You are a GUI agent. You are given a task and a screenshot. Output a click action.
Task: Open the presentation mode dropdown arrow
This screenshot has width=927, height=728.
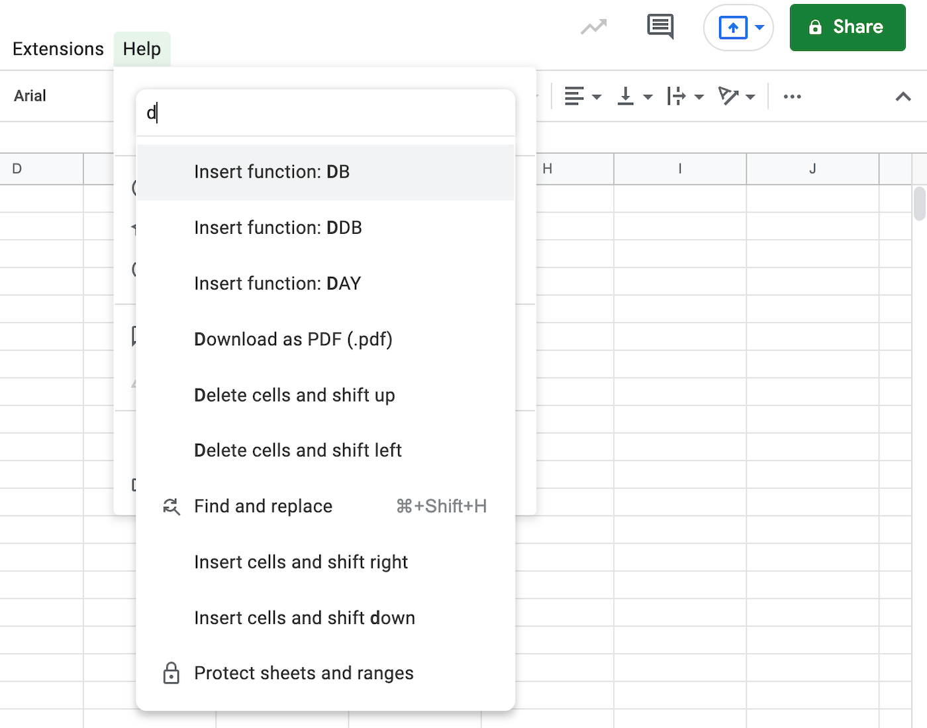tap(759, 27)
